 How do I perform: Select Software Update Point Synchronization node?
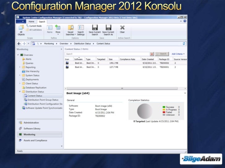tap(42, 108)
